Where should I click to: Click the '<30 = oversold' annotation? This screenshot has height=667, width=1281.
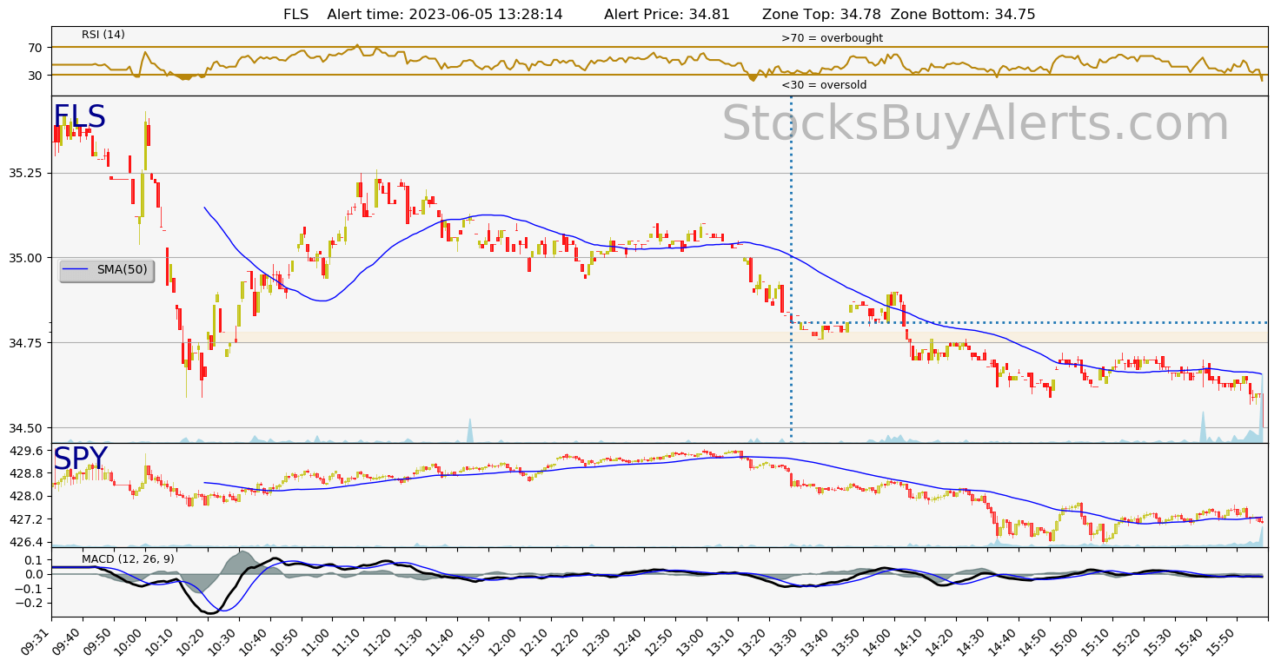[824, 85]
